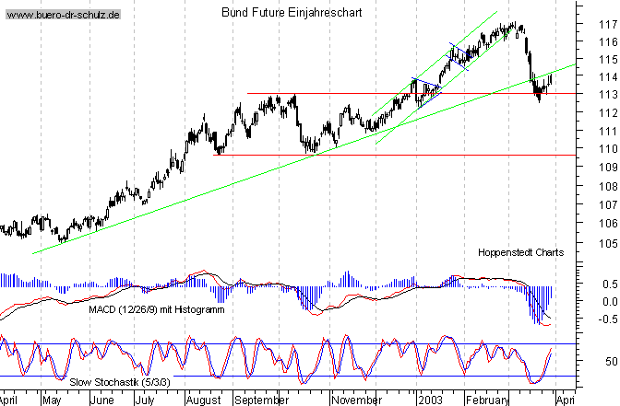This screenshot has height=406, width=620.
Task: Click the 105 price axis label
Action: [x=608, y=243]
